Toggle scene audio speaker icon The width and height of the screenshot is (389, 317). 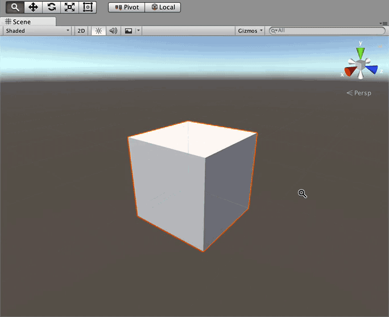[x=113, y=31]
